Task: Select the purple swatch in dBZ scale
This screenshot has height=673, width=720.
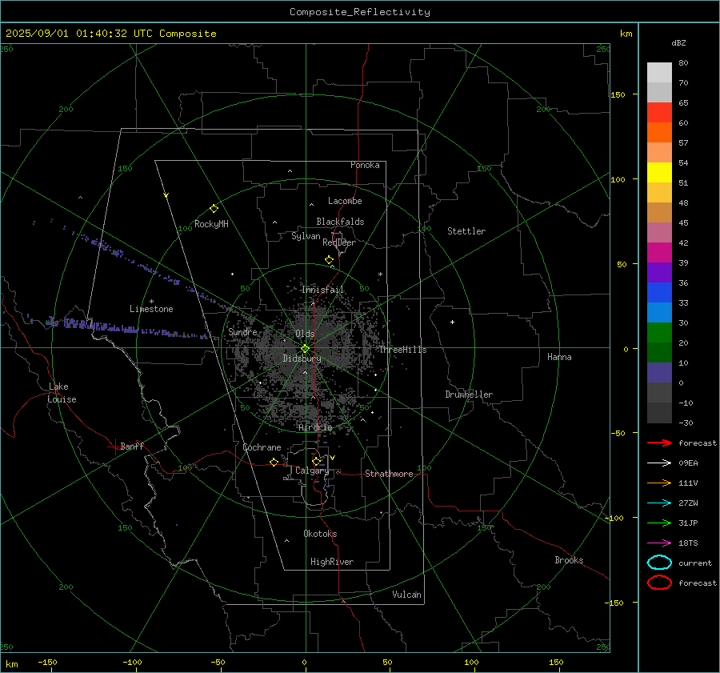Action: (x=659, y=272)
